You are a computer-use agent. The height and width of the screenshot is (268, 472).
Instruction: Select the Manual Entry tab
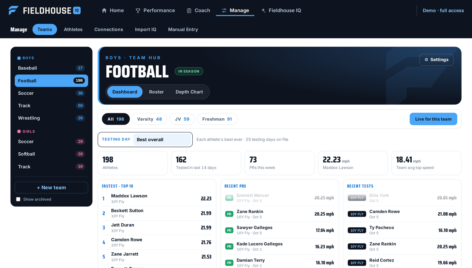(183, 30)
